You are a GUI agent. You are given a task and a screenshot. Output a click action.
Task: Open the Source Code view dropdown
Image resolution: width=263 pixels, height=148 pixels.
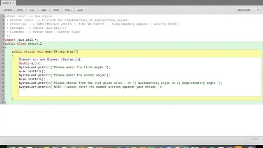pos(248,10)
